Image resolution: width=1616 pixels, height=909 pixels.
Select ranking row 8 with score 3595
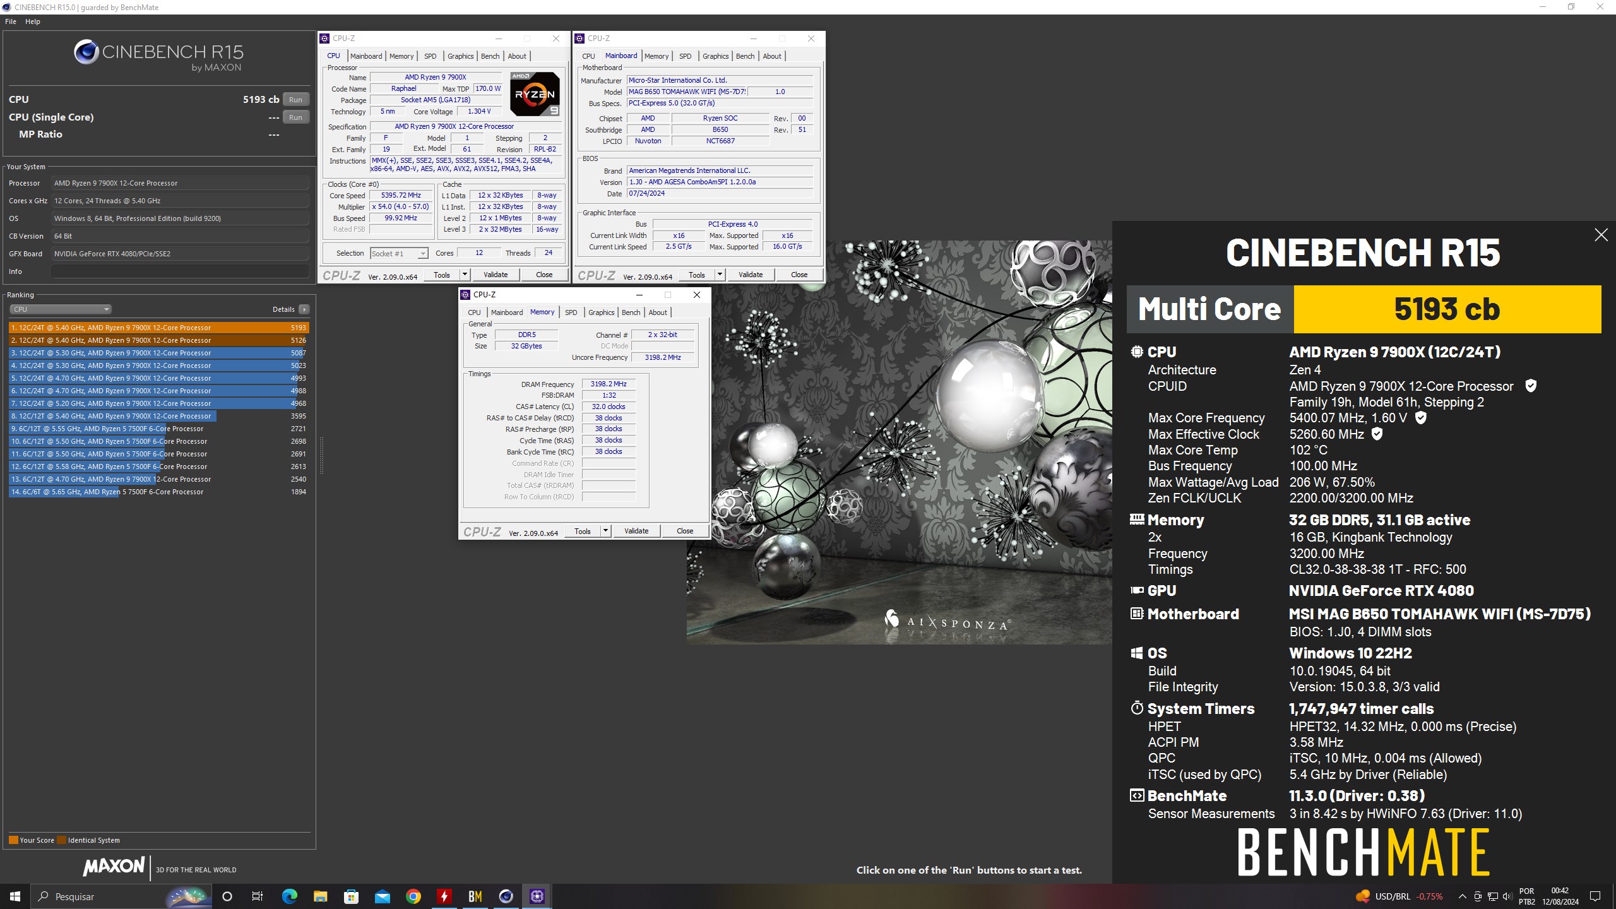coord(158,416)
